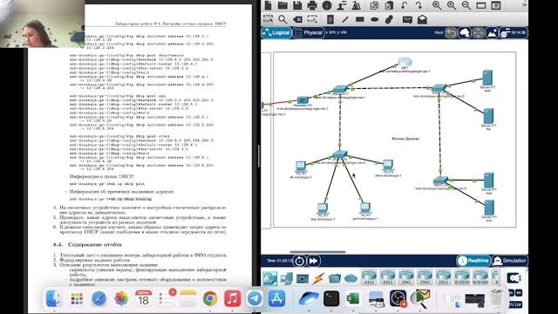Place a note with the Note tool
Viewport: 558px width, 314px height.
coord(330,19)
